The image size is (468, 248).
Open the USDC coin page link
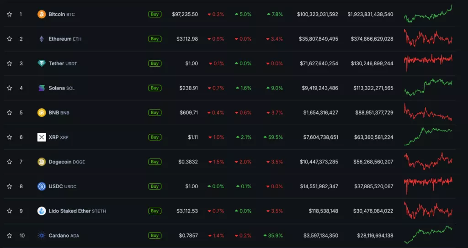(x=62, y=186)
